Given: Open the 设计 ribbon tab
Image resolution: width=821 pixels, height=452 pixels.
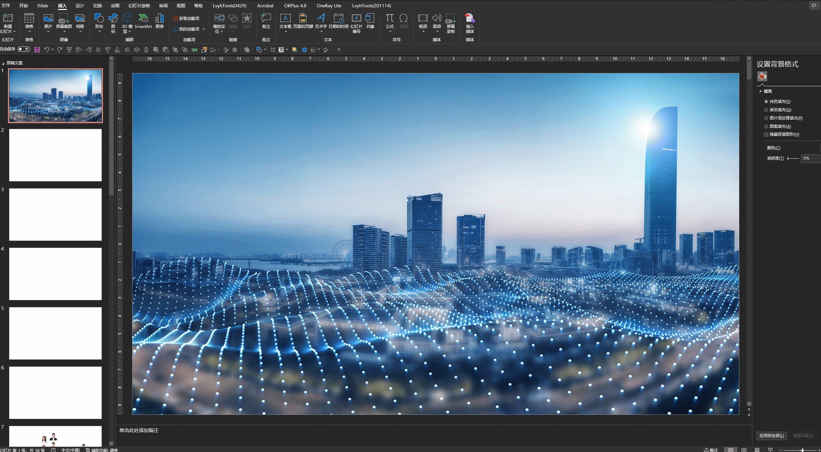Looking at the screenshot, I should click(x=80, y=6).
